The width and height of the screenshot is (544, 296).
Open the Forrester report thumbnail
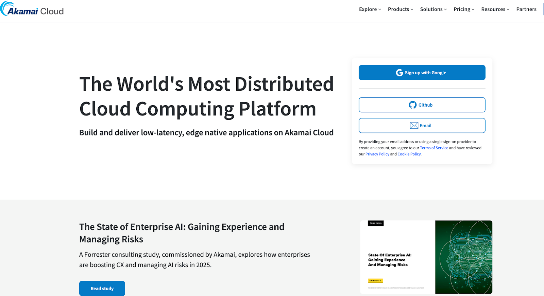(426, 257)
